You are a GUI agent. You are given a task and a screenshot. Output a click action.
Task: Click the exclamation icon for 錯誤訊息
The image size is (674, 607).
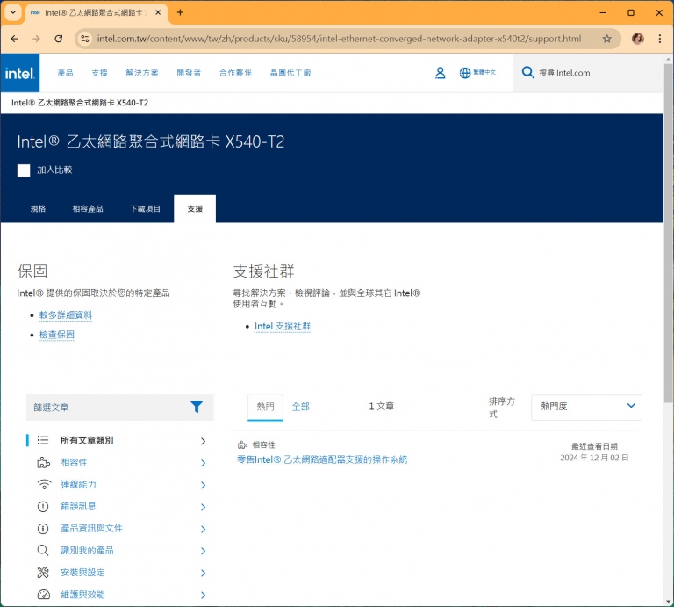(43, 506)
